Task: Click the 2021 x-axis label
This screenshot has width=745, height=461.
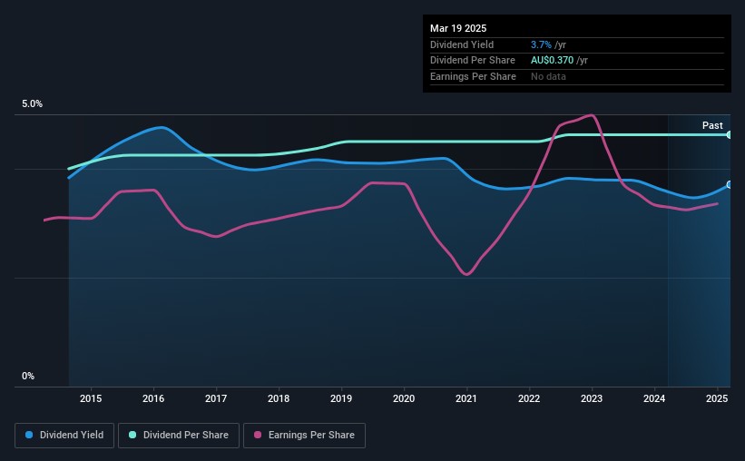Action: [x=466, y=398]
